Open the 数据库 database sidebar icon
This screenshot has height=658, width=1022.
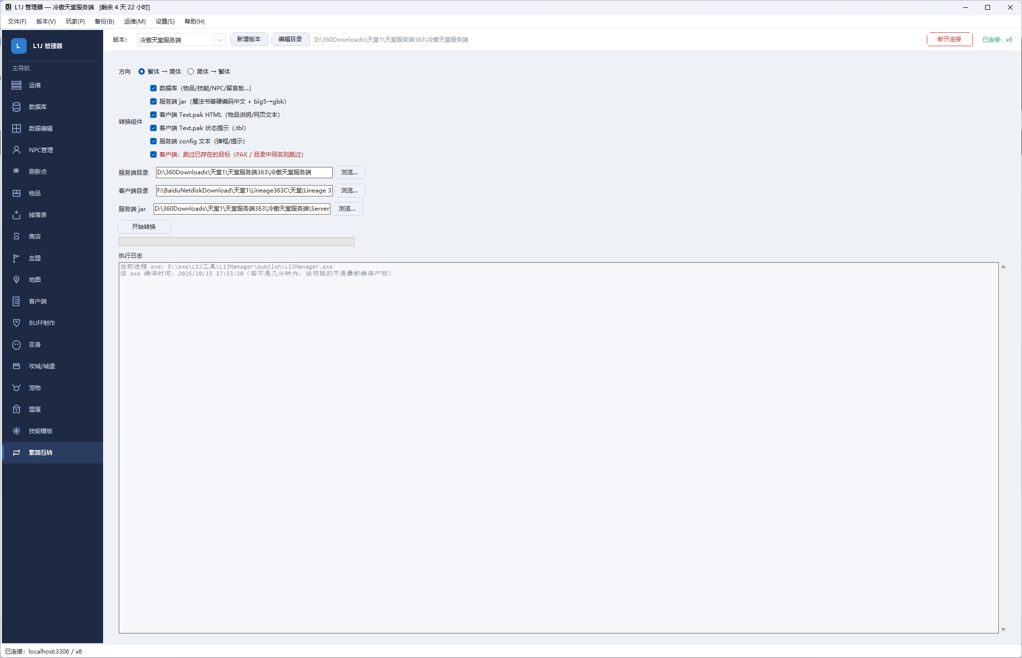click(16, 107)
